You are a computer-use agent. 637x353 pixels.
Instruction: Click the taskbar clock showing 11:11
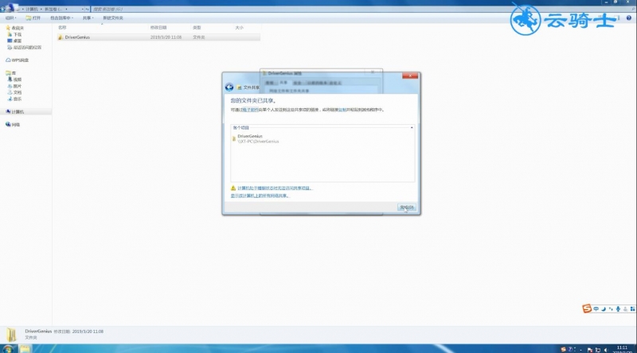coord(623,349)
